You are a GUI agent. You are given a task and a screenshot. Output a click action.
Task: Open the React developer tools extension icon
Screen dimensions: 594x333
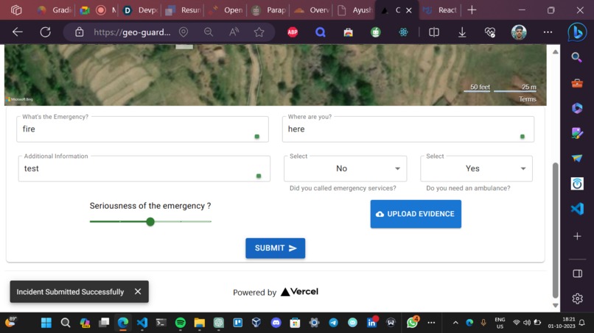pos(403,32)
